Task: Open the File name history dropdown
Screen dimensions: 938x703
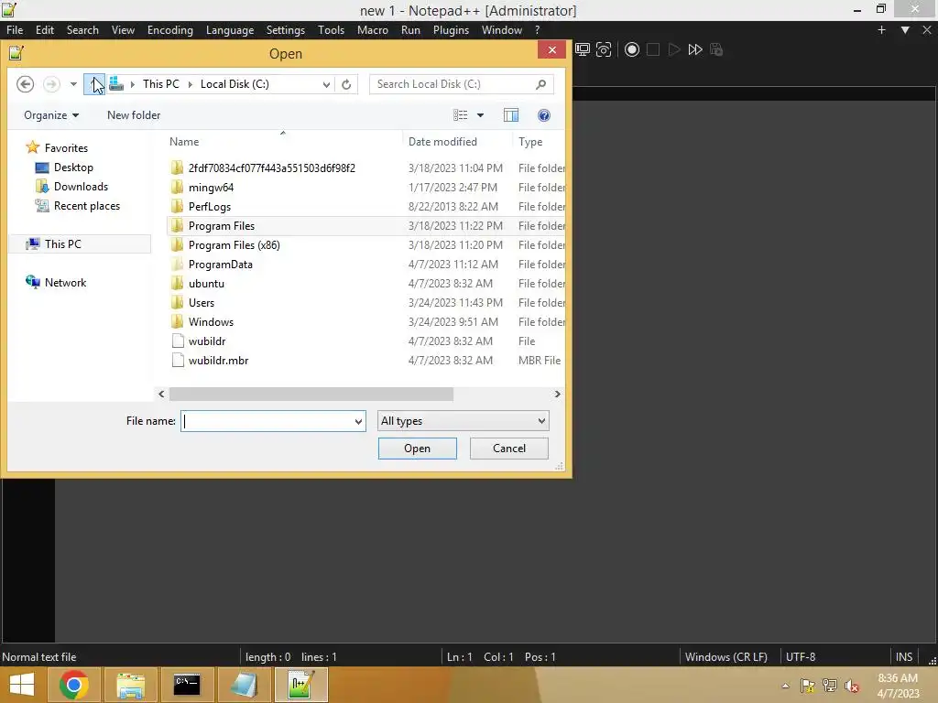Action: pyautogui.click(x=358, y=421)
